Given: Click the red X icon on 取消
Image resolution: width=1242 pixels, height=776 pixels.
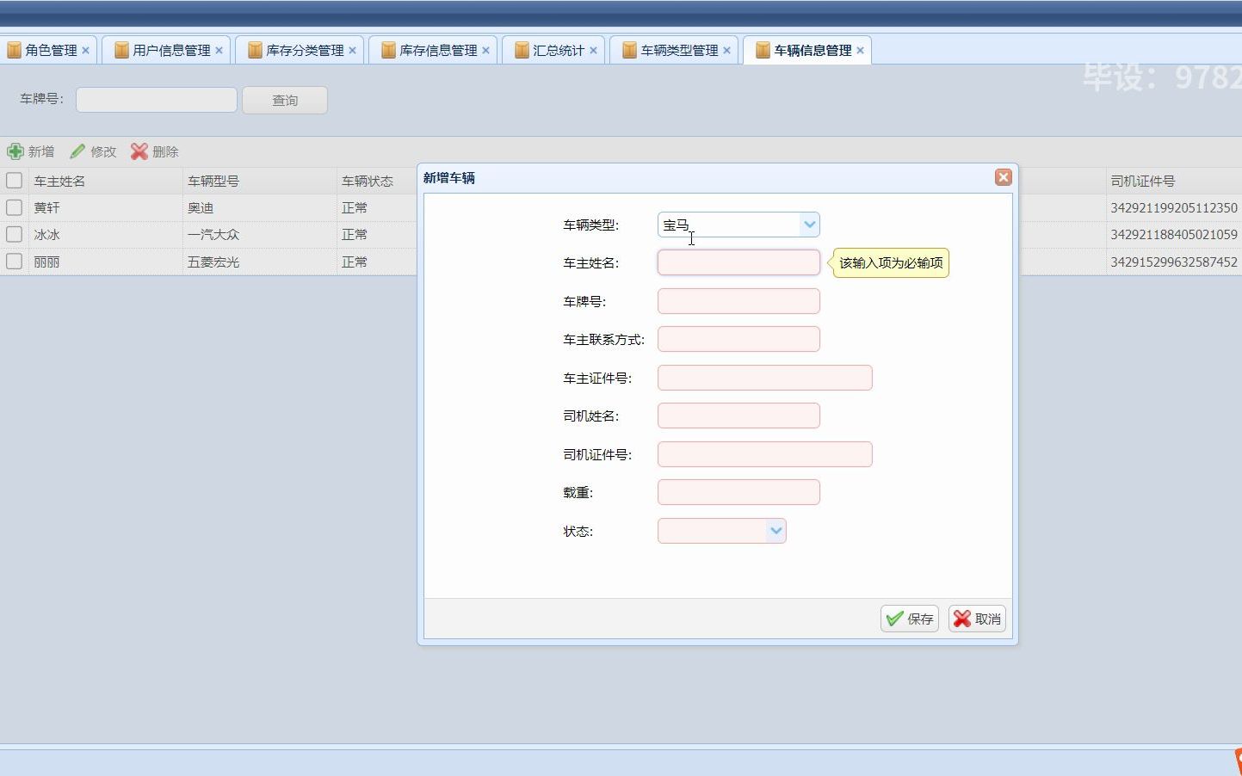Looking at the screenshot, I should 961,618.
